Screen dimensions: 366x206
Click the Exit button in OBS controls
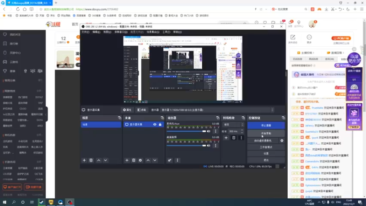click(x=266, y=160)
